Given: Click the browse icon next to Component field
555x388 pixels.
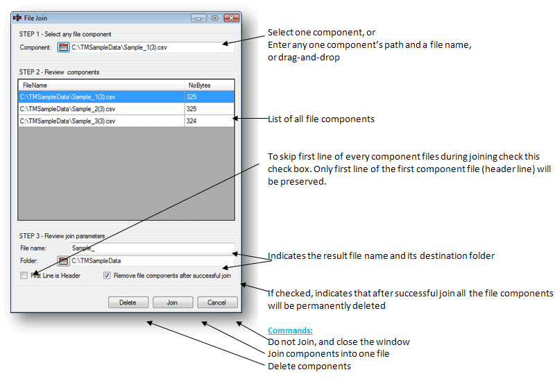Looking at the screenshot, I should 63,47.
